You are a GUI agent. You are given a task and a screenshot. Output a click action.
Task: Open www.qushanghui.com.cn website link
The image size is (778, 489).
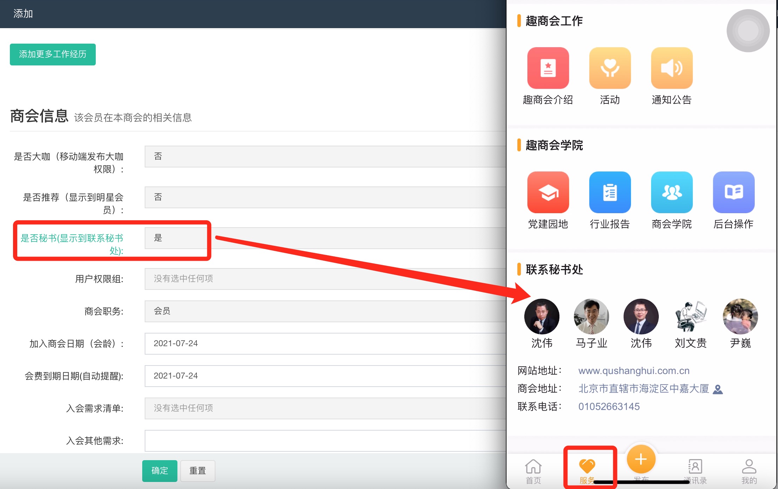pos(634,371)
